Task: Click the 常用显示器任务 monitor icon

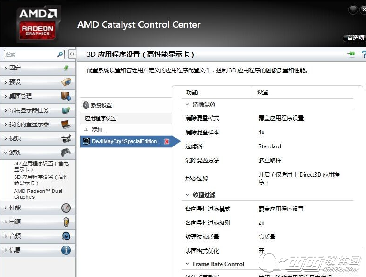Action: (66, 110)
